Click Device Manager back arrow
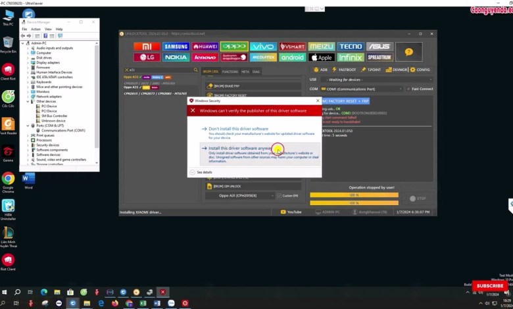513x309 pixels. 22,36
